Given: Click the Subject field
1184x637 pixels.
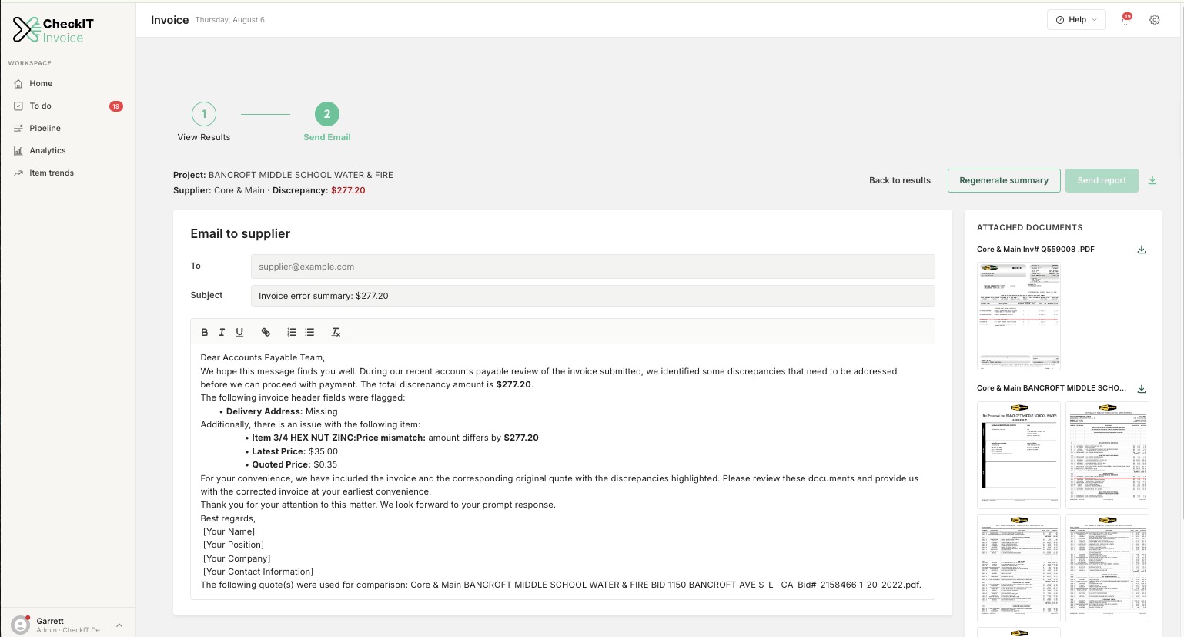Looking at the screenshot, I should pyautogui.click(x=593, y=296).
